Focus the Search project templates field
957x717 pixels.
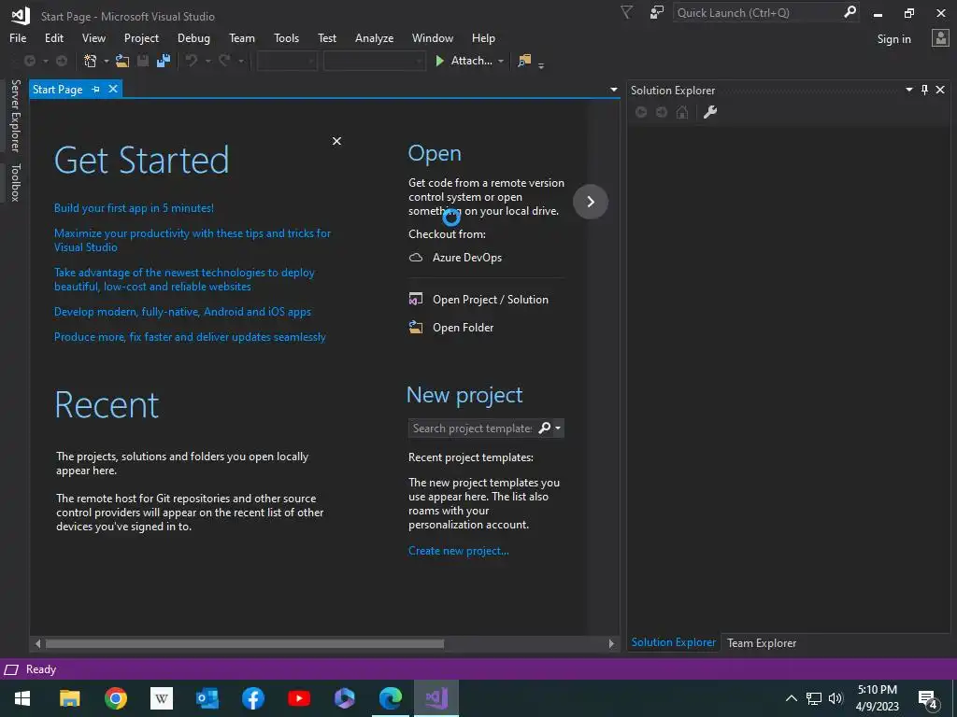pos(472,428)
